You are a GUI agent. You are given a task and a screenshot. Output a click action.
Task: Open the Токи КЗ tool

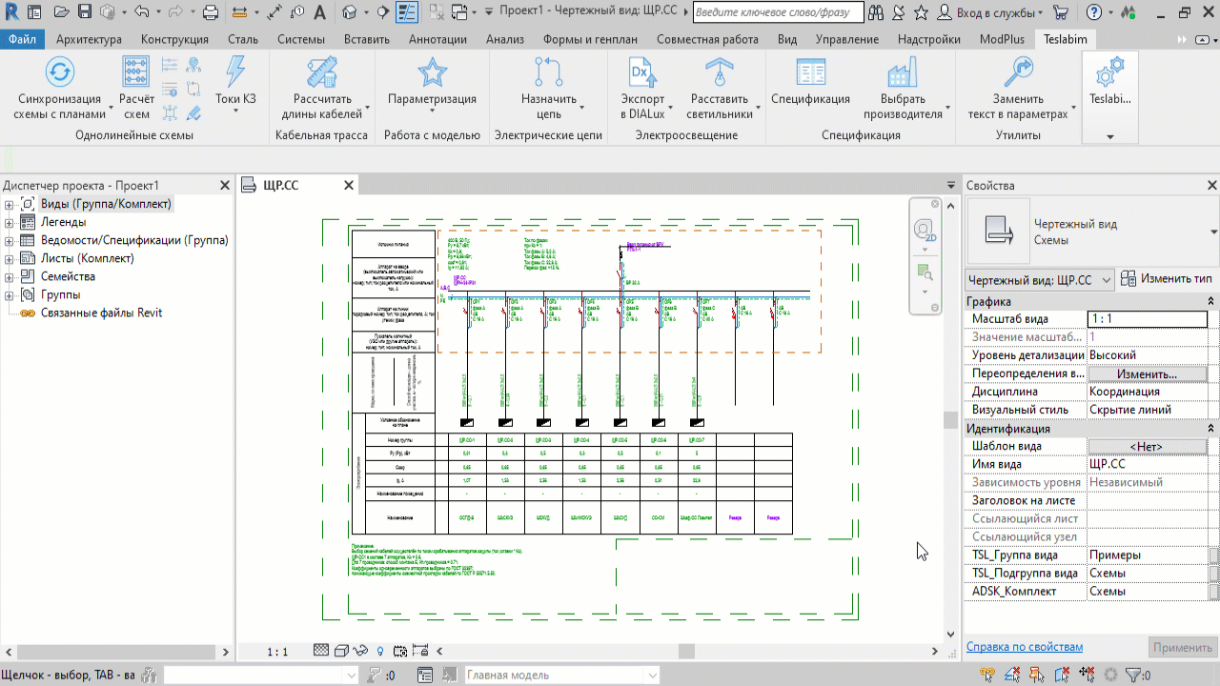pos(235,84)
